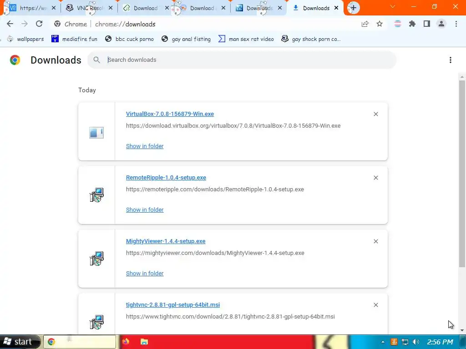Screen dimensions: 466x349
Task: Open the mediafire fun bookmark
Action: tap(74, 39)
